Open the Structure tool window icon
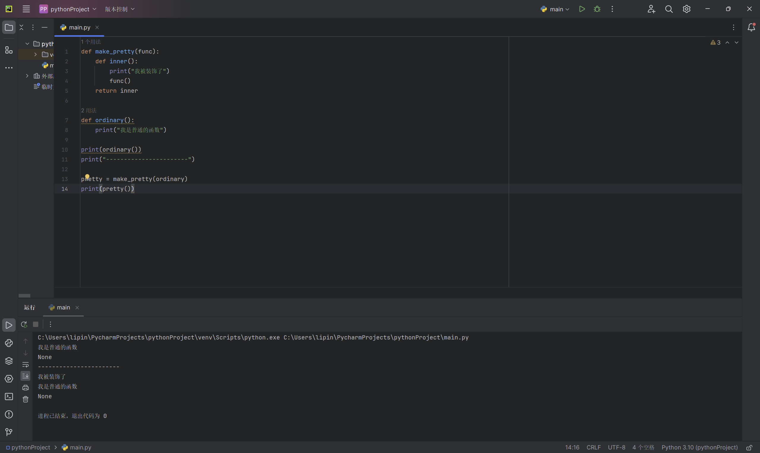 point(9,50)
